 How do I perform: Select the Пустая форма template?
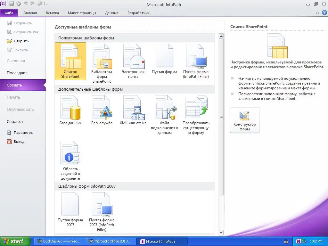[164, 59]
